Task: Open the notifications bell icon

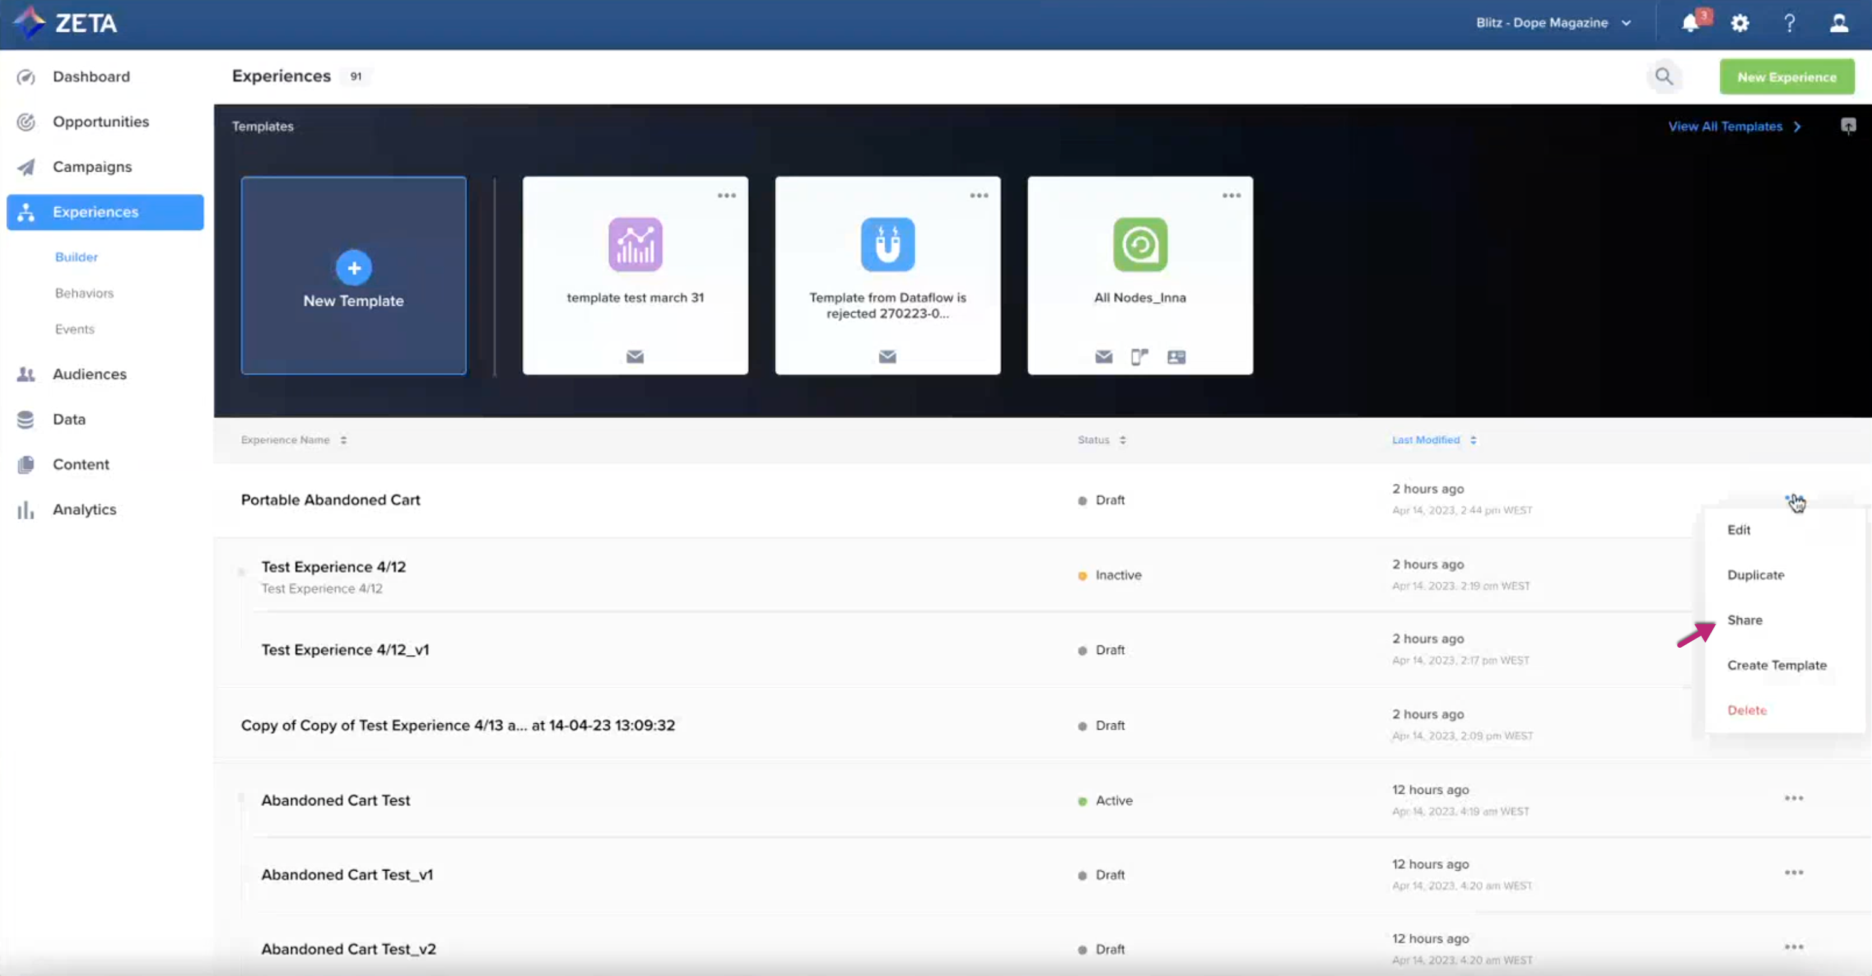Action: coord(1690,23)
